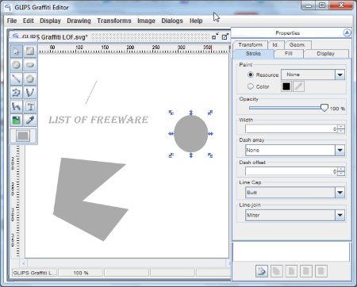Open the Transforms menu

tap(114, 21)
